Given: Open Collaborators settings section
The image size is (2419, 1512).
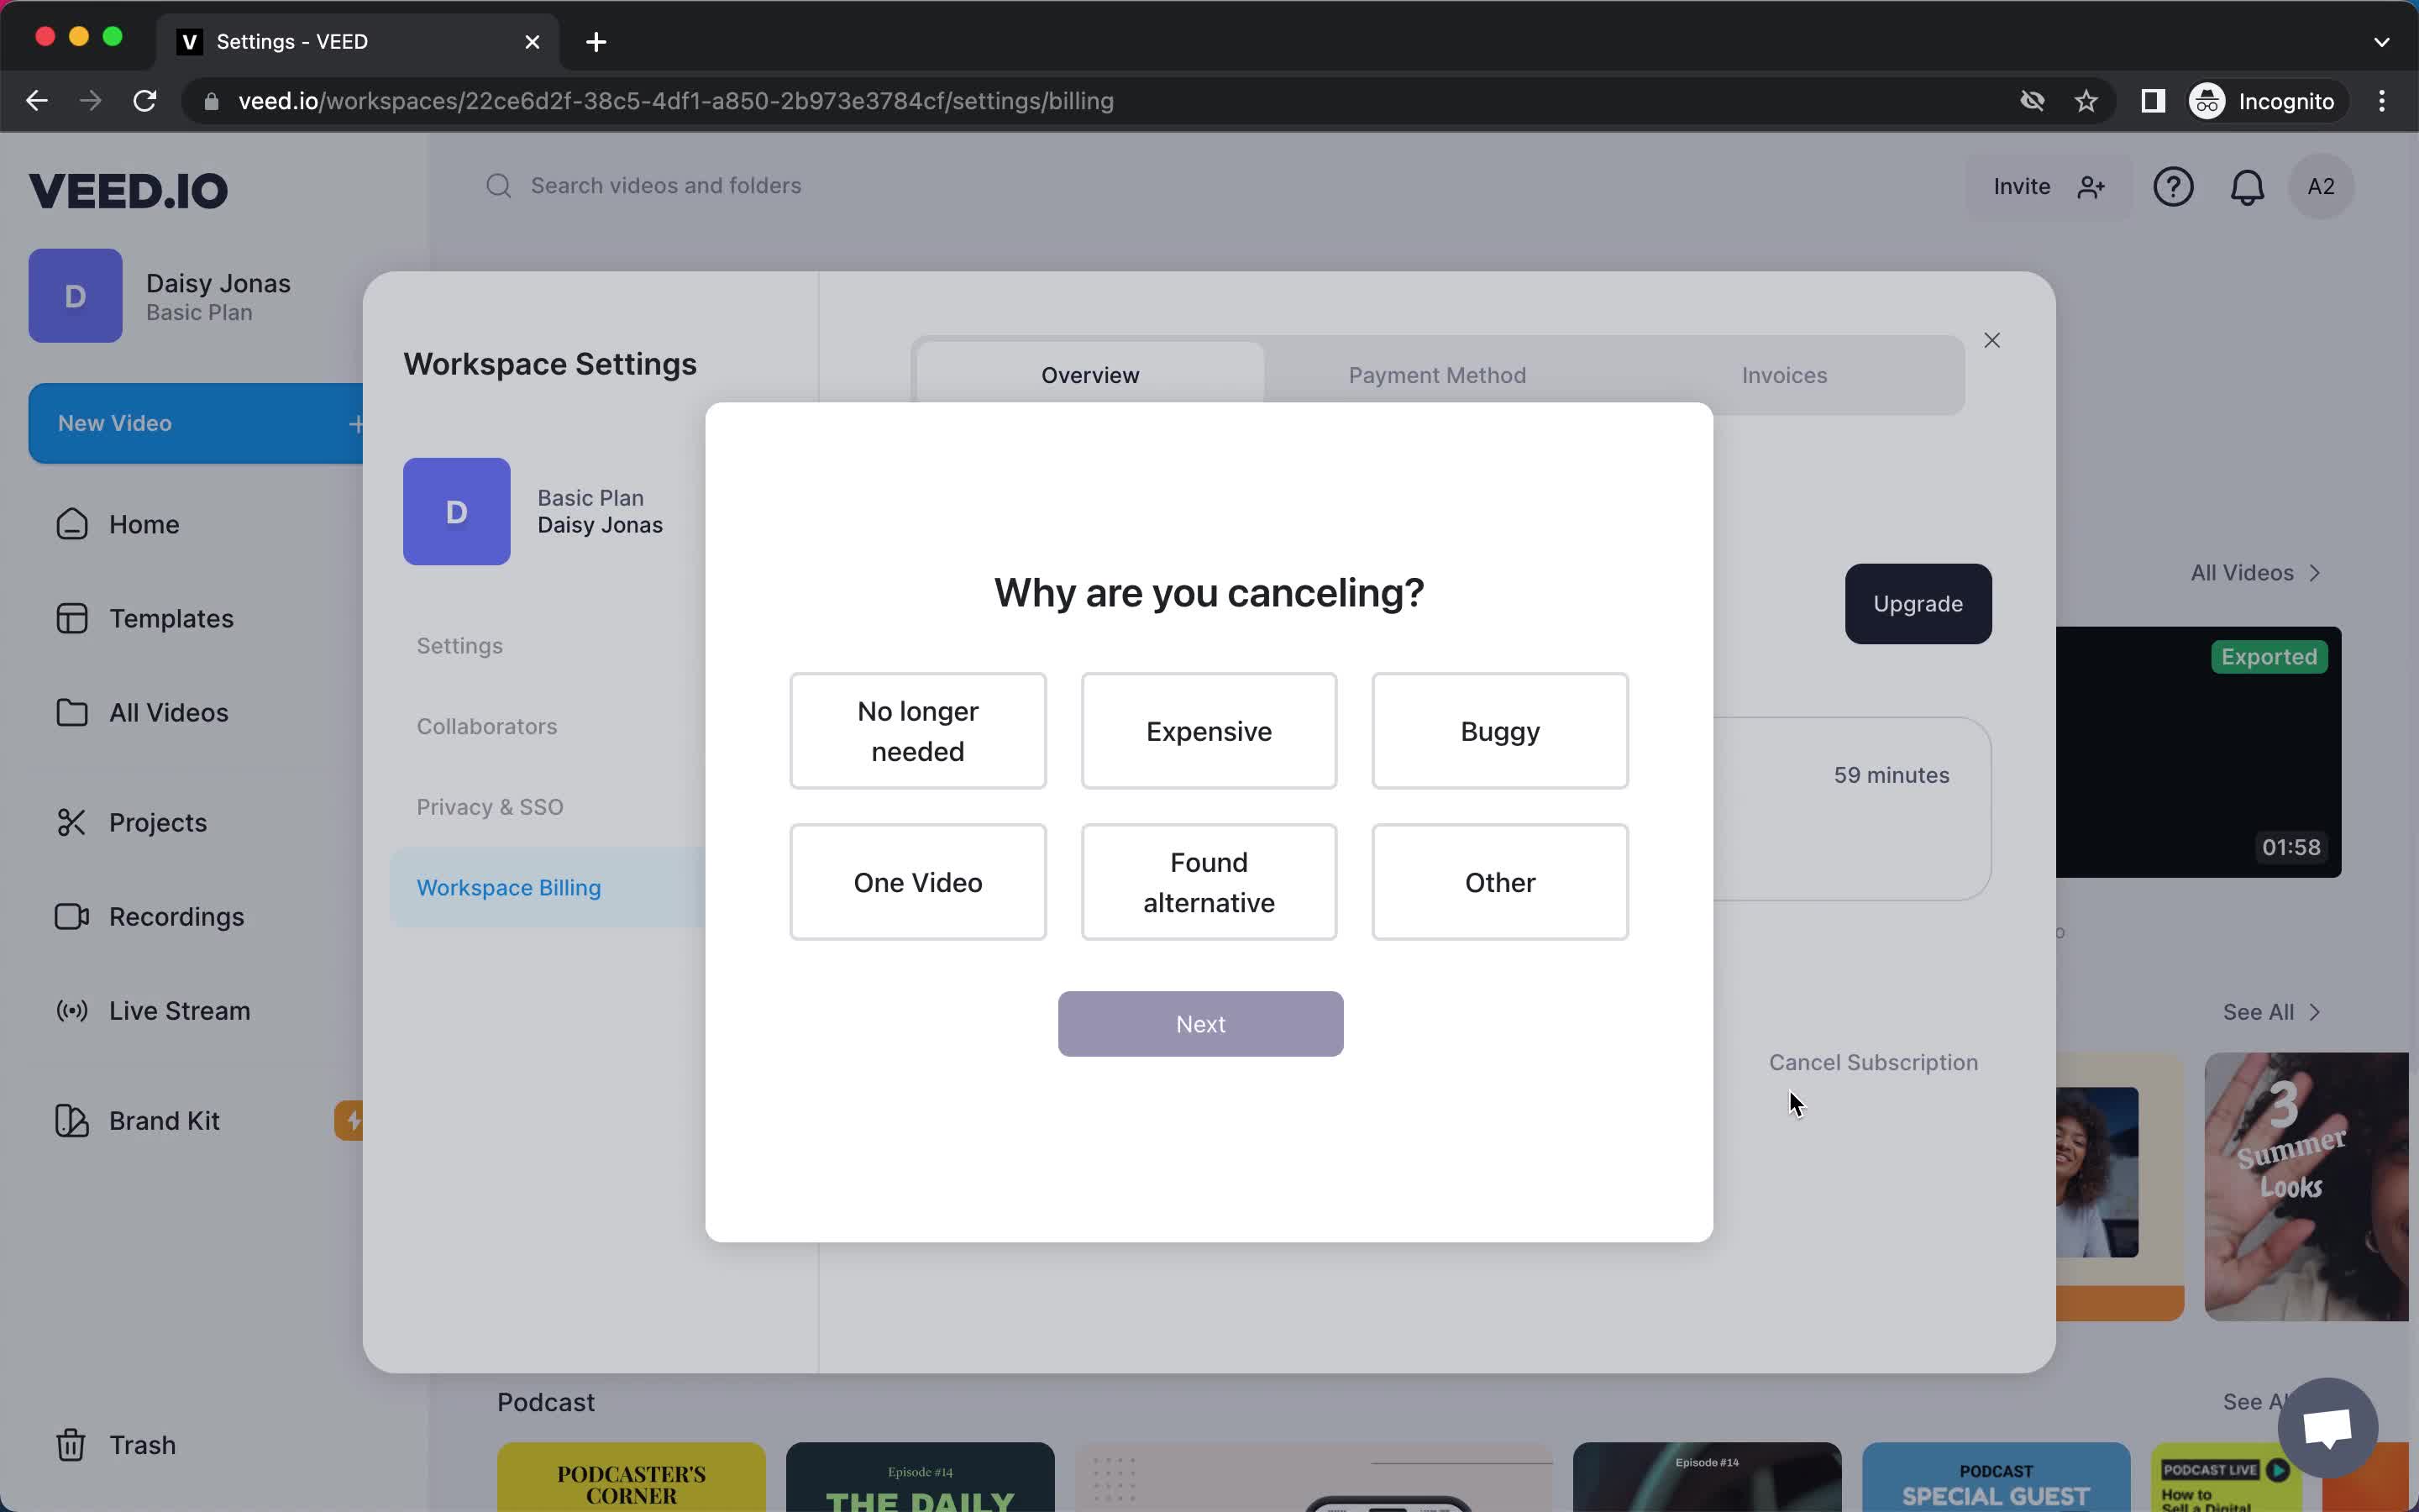Looking at the screenshot, I should pos(487,726).
